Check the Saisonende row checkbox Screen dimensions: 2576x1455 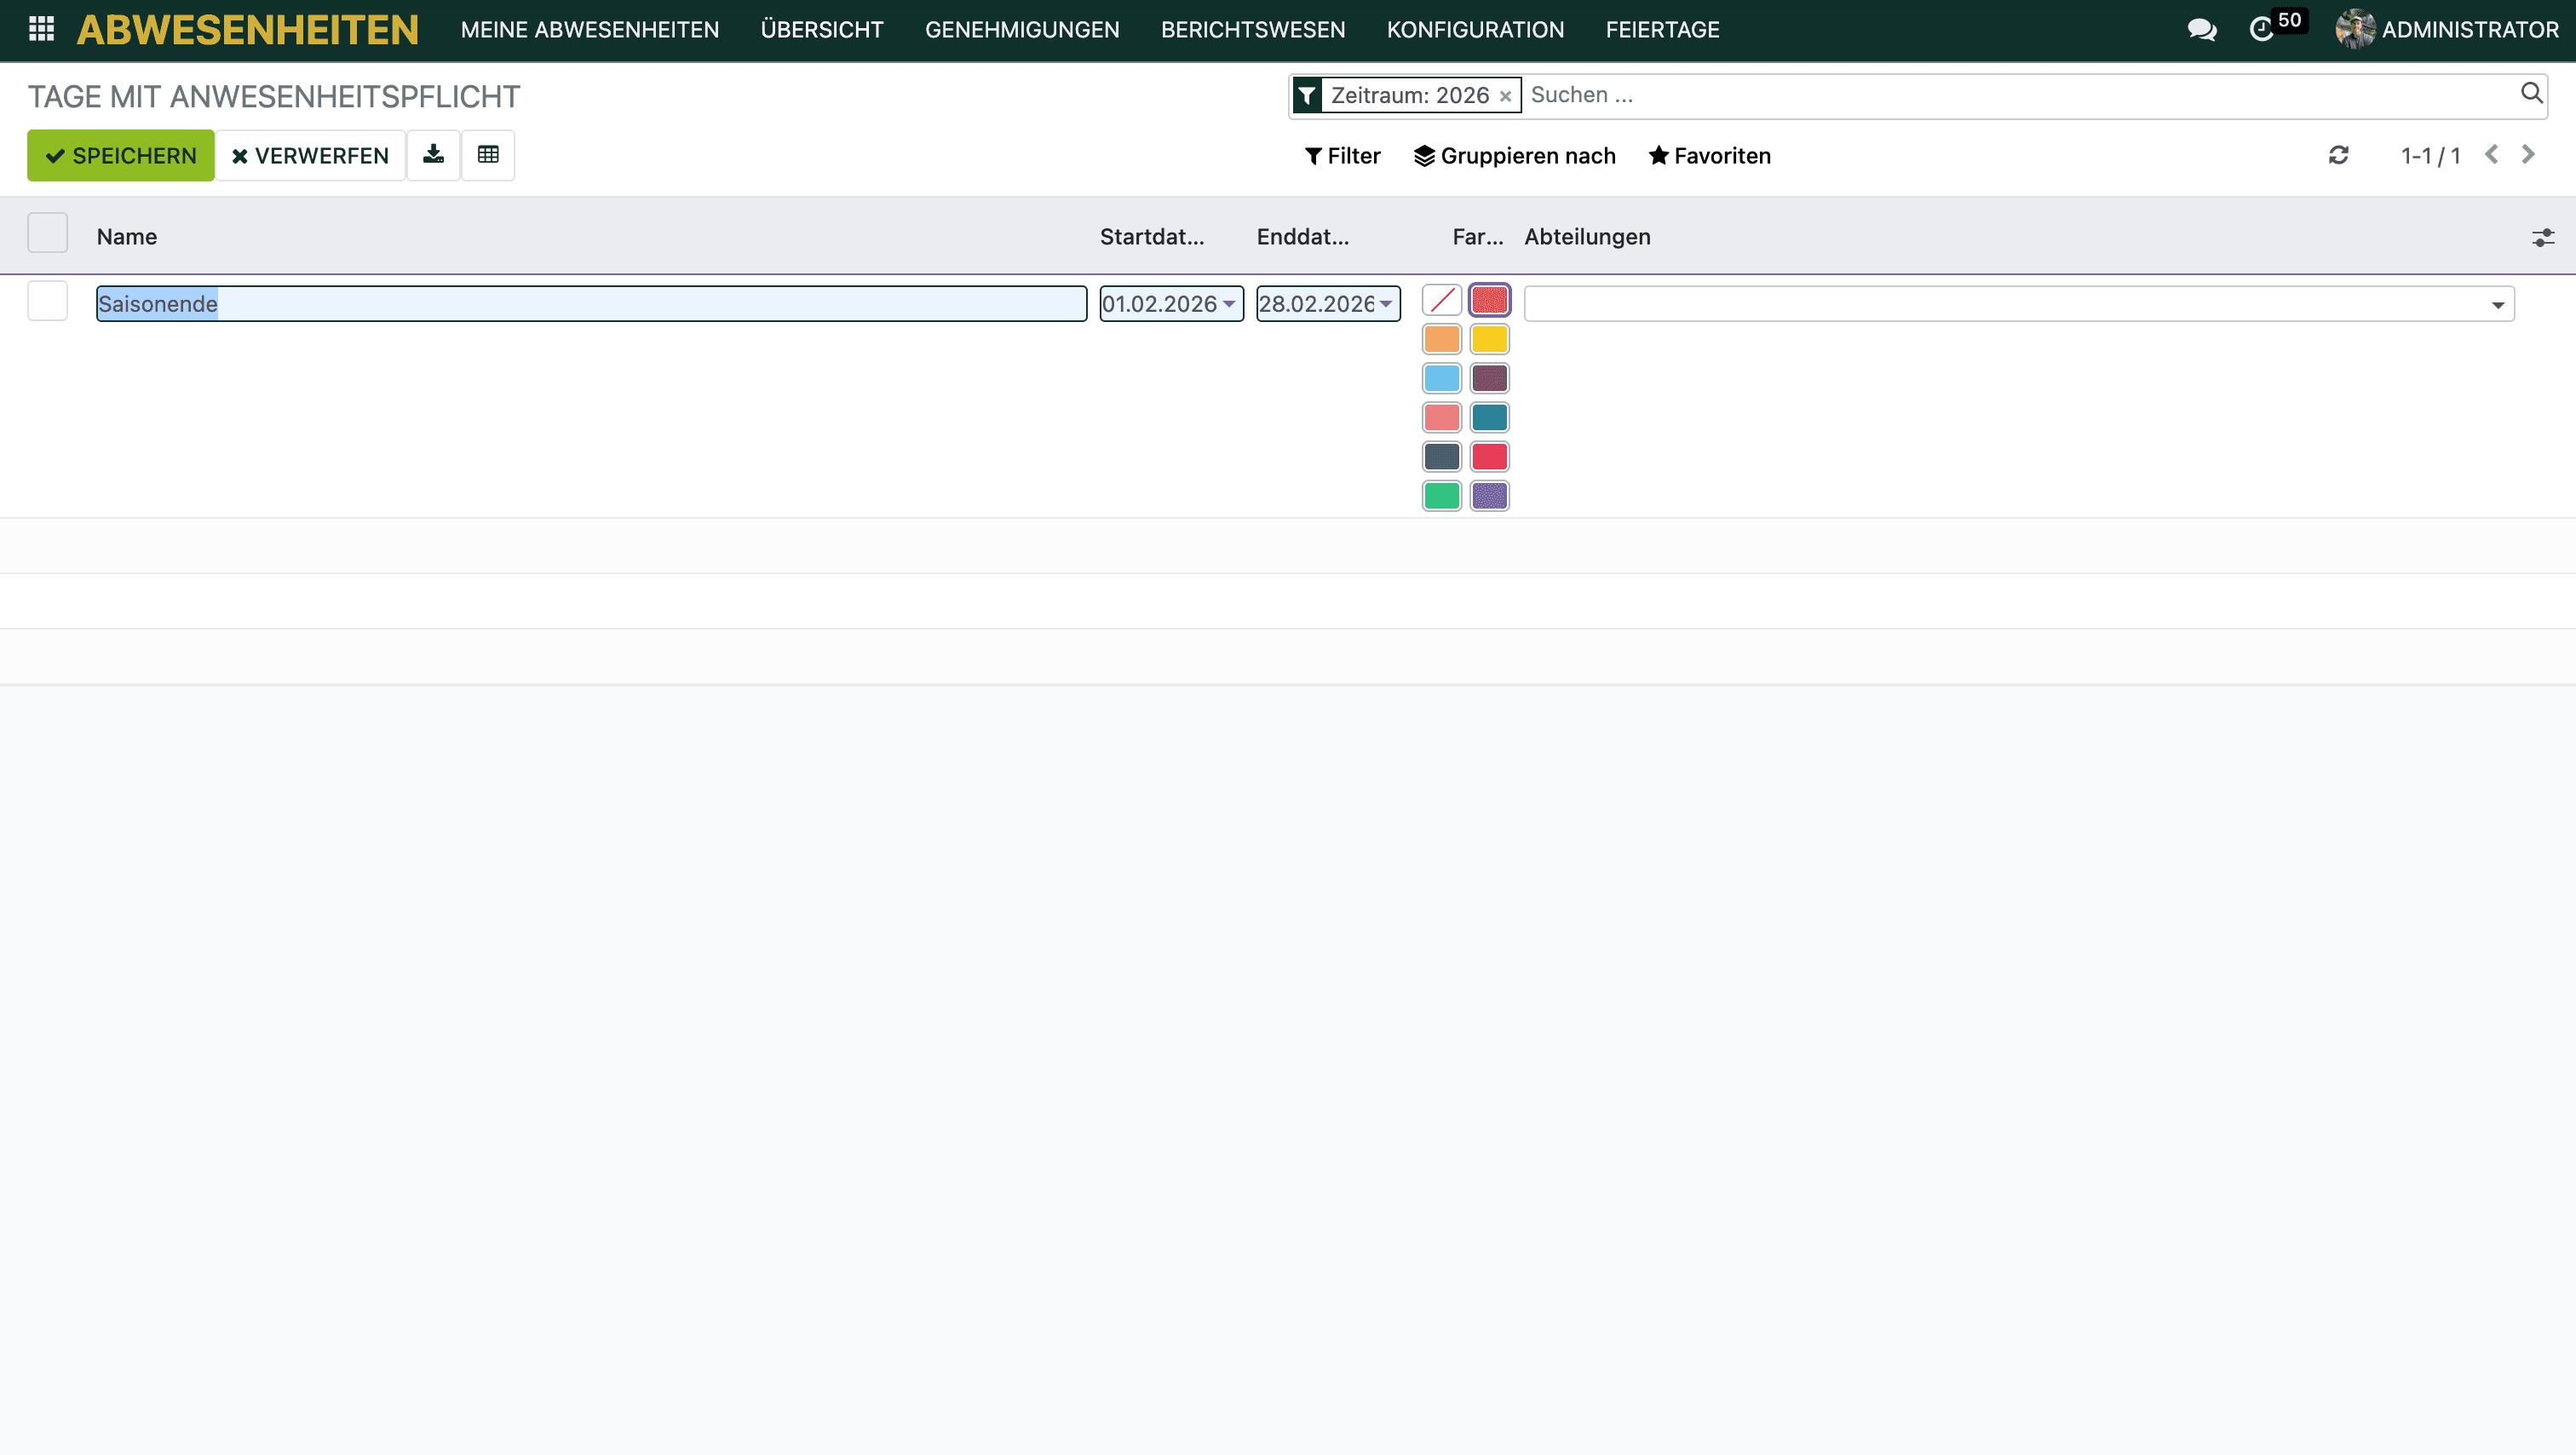tap(47, 302)
